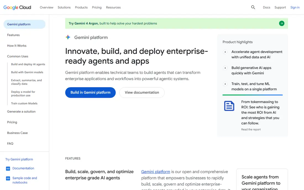304x190 pixels.
Task: Select Common Uses in the sidebar
Action: 18,56
